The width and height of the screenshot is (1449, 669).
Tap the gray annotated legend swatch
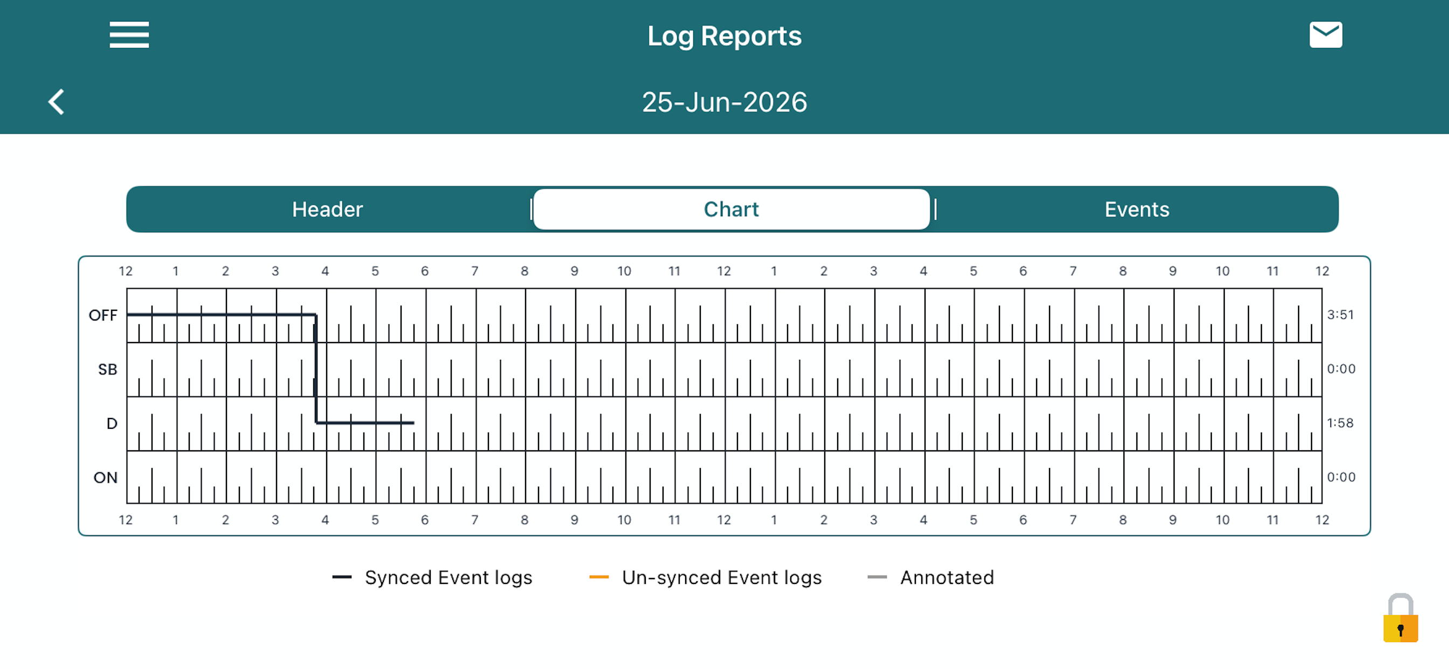click(x=878, y=577)
